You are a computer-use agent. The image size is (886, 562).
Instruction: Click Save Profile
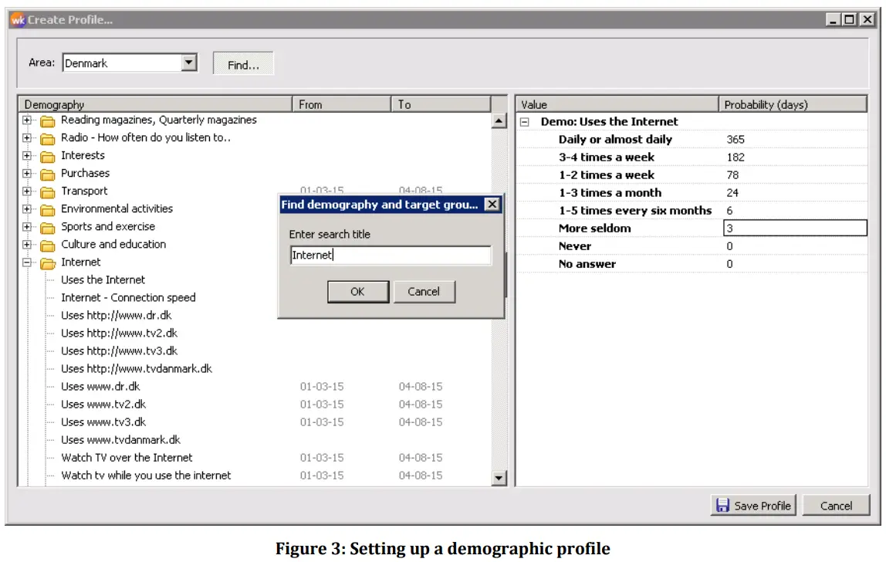pos(753,505)
